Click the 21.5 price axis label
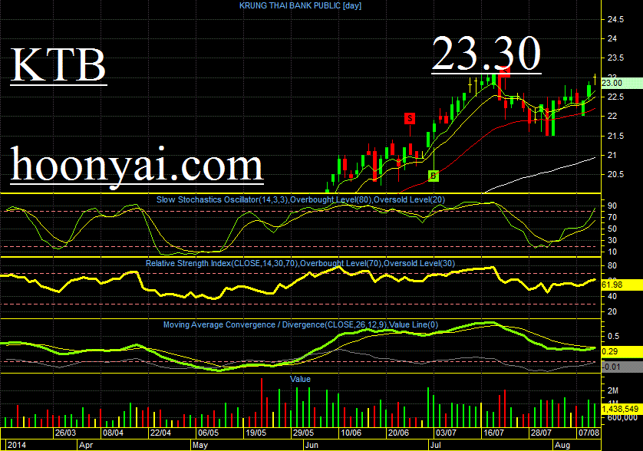 pos(615,136)
